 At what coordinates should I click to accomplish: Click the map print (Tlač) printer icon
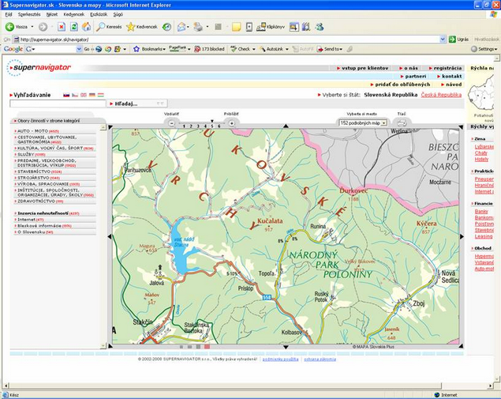tap(402, 123)
